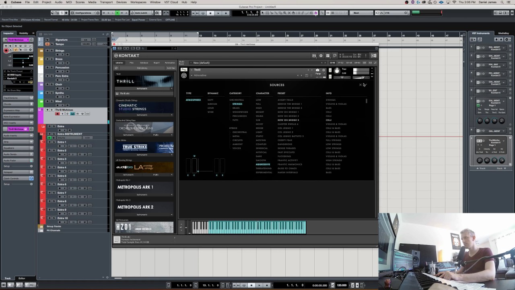The height and width of the screenshot is (290, 515).
Task: Select AGGRESSIVE in the Character column
Action: tap(263, 164)
